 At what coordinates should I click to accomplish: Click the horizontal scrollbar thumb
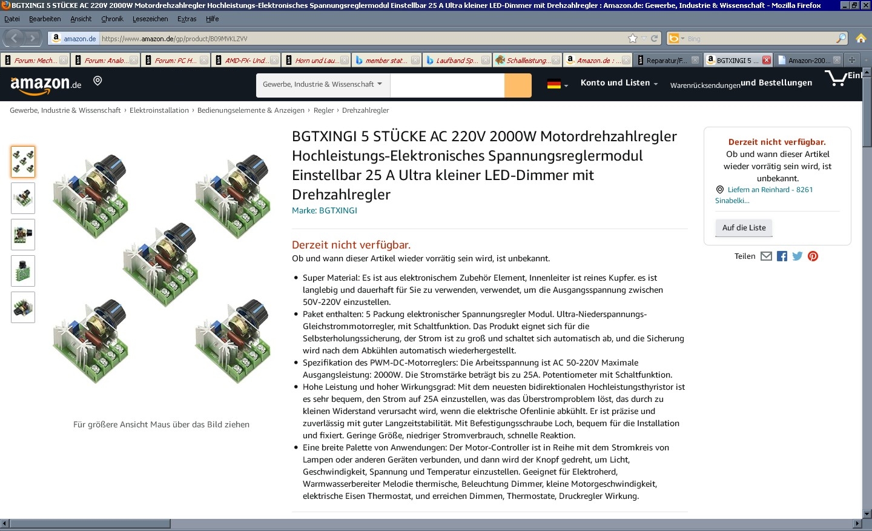[x=90, y=524]
